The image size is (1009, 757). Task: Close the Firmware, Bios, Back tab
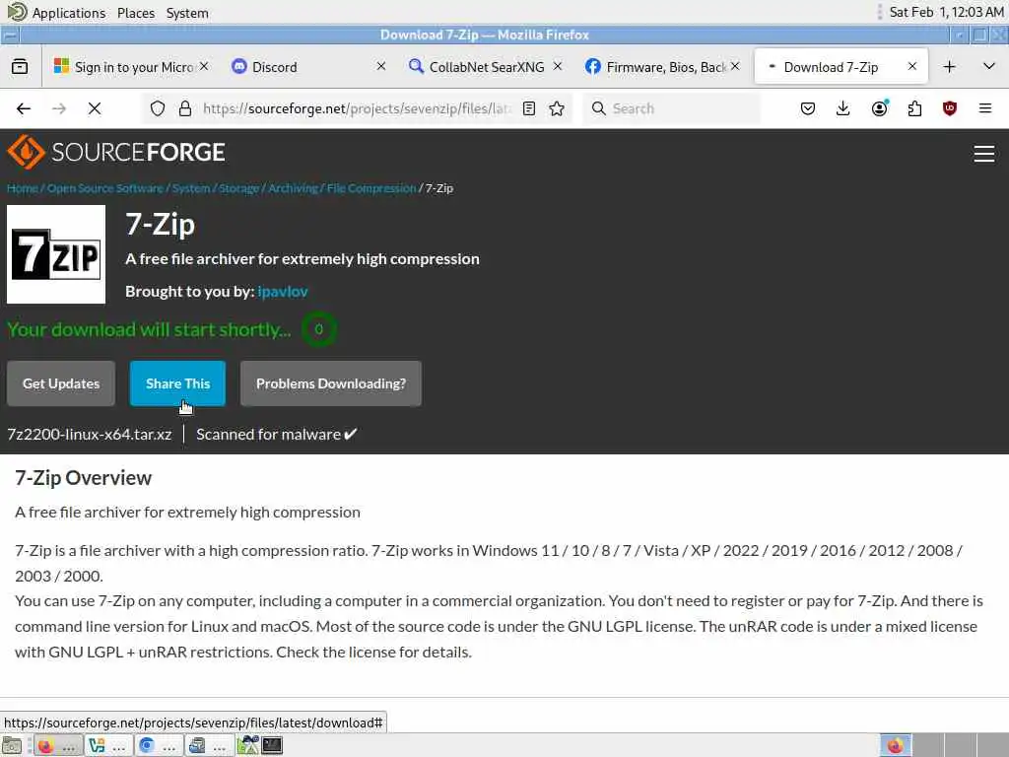point(735,66)
